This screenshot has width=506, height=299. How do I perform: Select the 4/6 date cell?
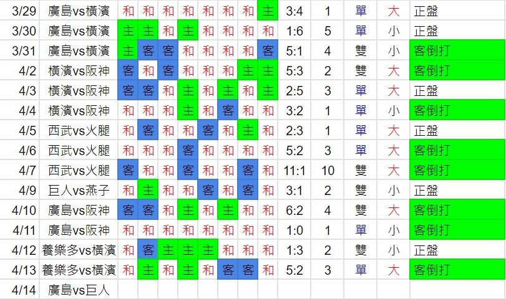[19, 151]
